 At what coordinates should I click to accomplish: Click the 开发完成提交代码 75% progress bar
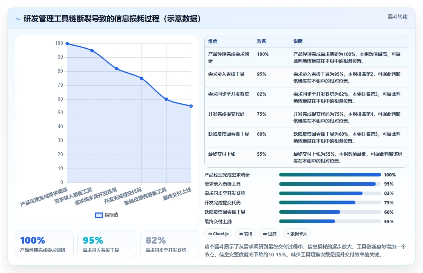330,203
